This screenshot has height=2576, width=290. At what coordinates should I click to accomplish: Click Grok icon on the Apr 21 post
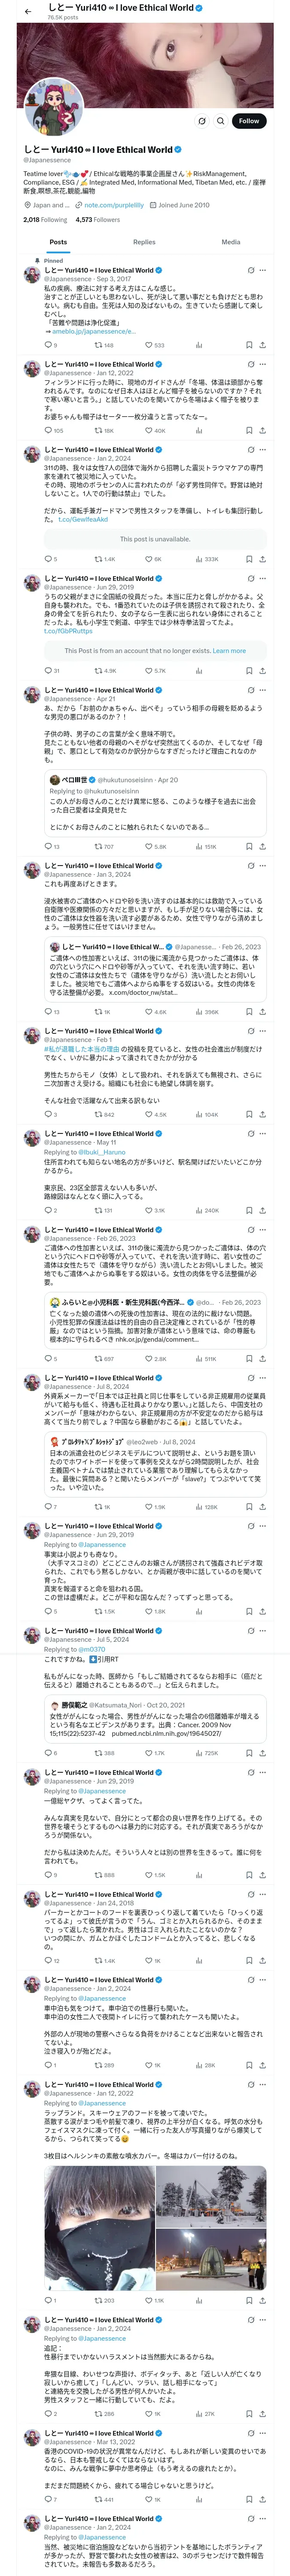251,690
